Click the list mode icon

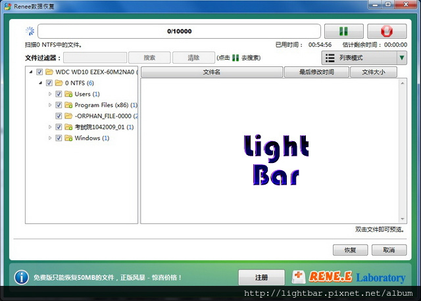pyautogui.click(x=330, y=58)
